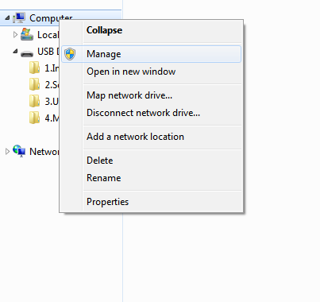This screenshot has height=302, width=320.
Task: Click the Manage context menu entry
Action: (x=151, y=54)
